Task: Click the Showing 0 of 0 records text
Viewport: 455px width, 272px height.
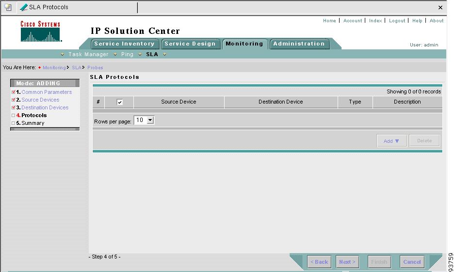Action: click(413, 91)
